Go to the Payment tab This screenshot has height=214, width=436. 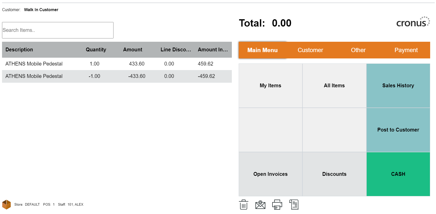[x=406, y=50]
